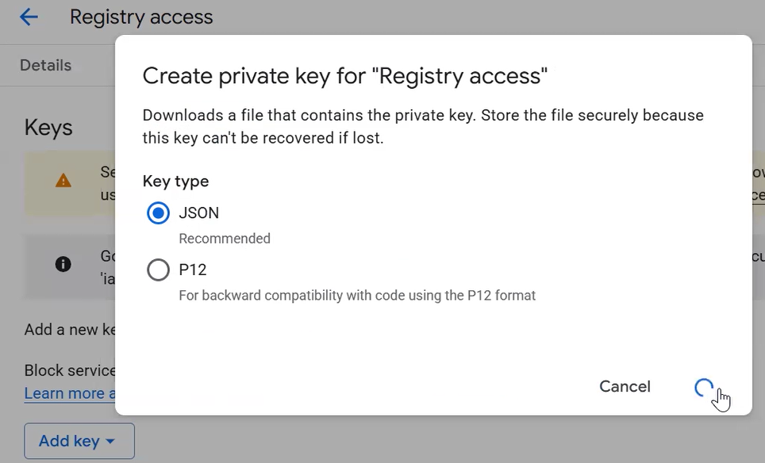Click the Keys section heading
Viewport: 765px width, 463px height.
(x=48, y=128)
